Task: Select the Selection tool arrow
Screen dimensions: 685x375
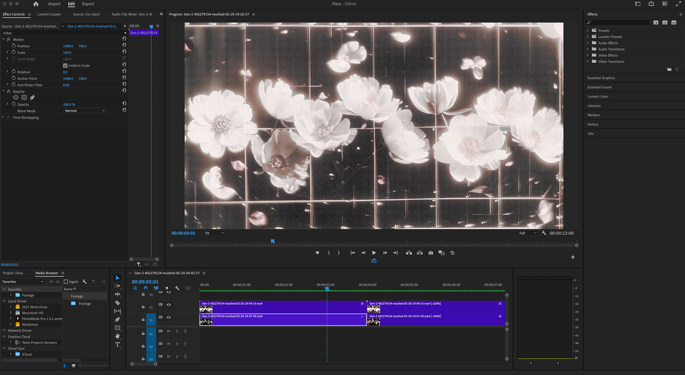Action: click(117, 278)
